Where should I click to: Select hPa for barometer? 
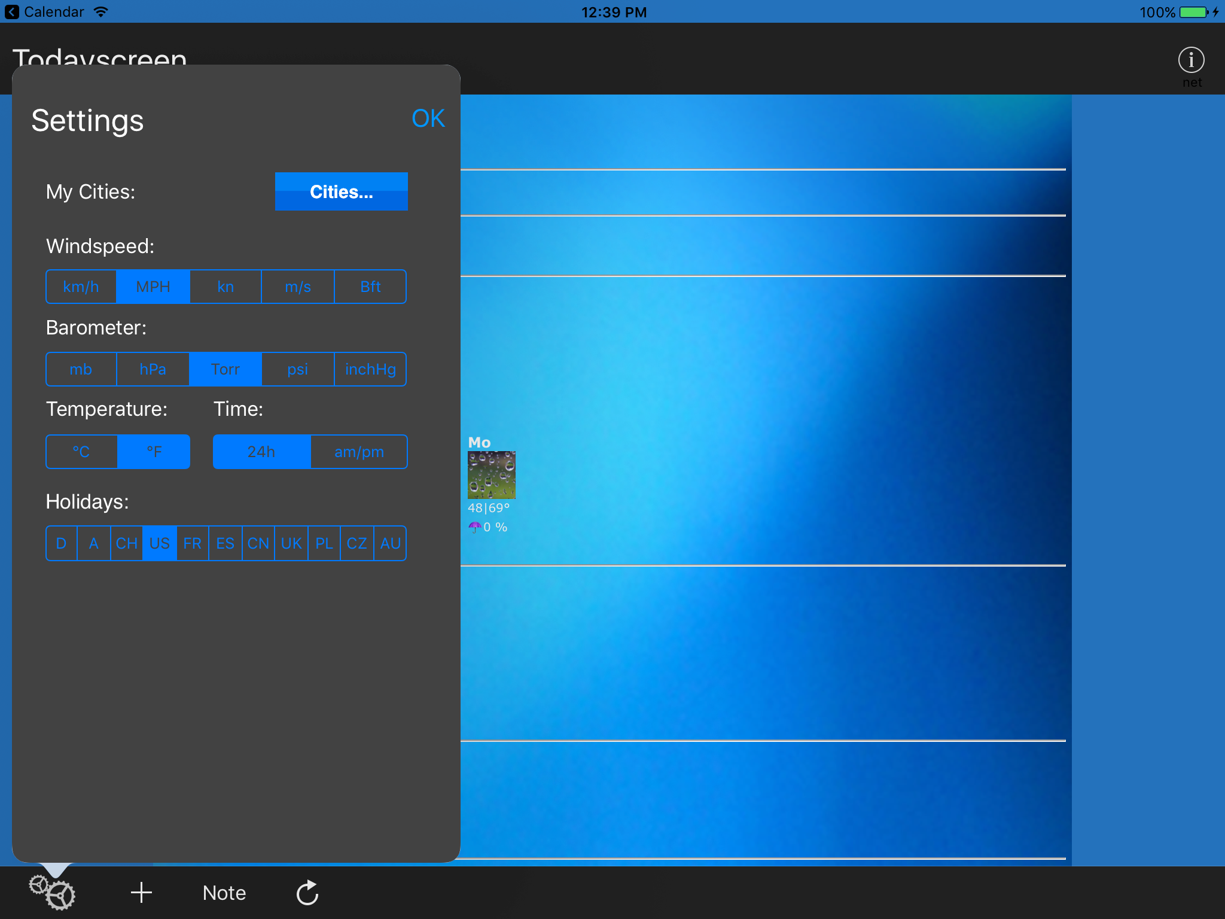[153, 369]
